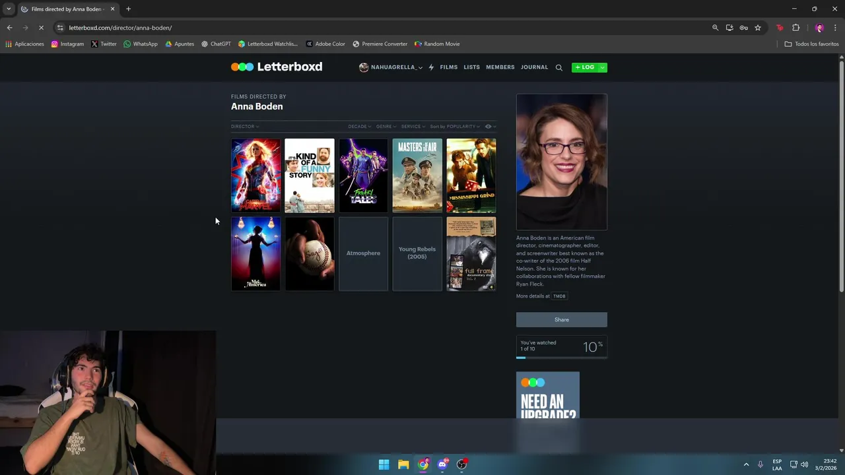Expand the arrow beside the LOG button
The width and height of the screenshot is (845, 475).
tap(602, 67)
